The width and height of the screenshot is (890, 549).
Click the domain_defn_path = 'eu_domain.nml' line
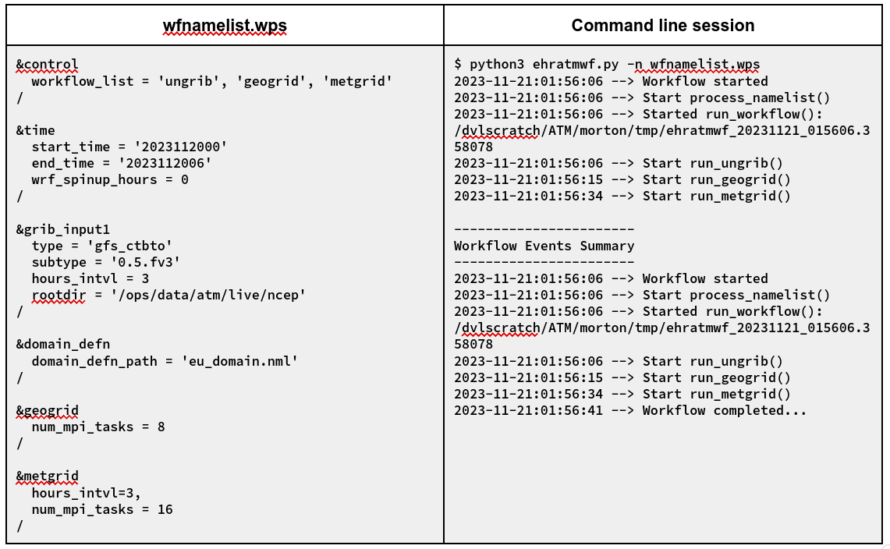[x=165, y=361]
